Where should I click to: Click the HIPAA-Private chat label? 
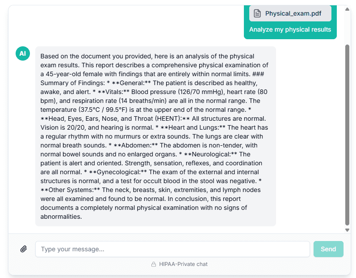[x=183, y=264]
